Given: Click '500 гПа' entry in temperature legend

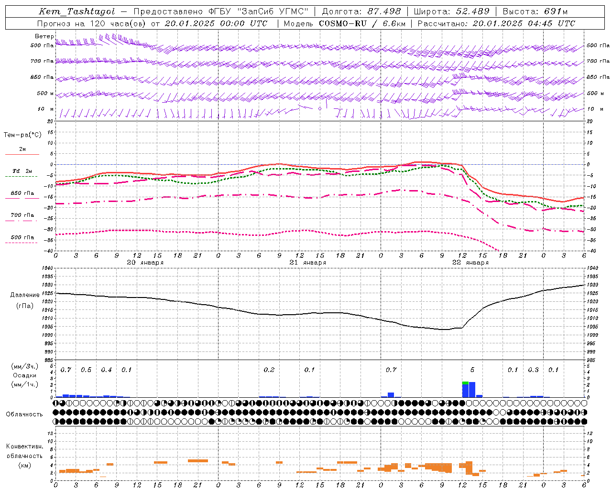Looking at the screenshot, I should coord(22,237).
